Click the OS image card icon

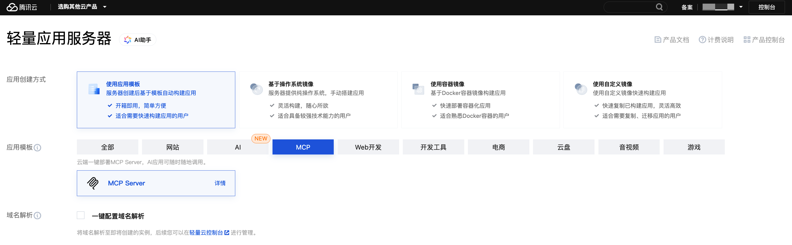[256, 89]
